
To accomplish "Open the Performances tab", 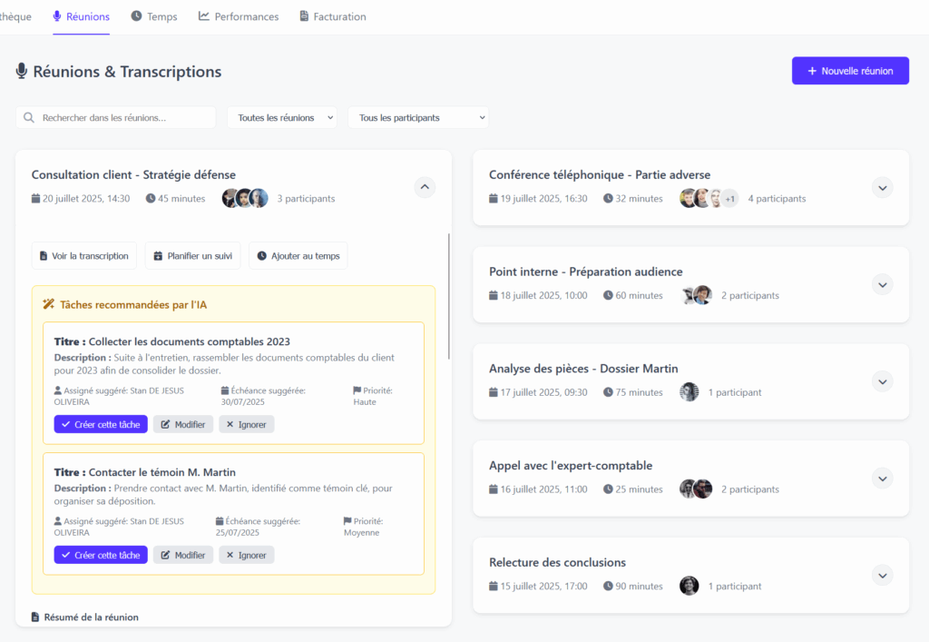I will (239, 16).
